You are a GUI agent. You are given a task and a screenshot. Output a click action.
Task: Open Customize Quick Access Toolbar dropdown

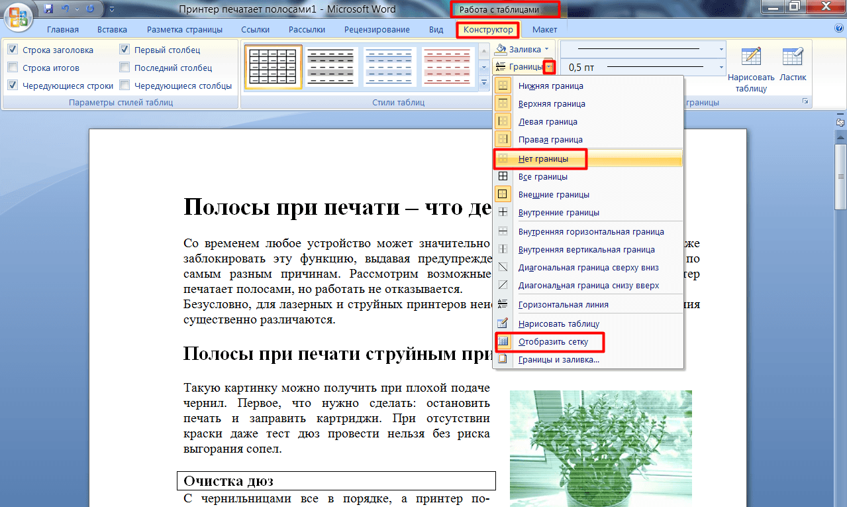[111, 9]
